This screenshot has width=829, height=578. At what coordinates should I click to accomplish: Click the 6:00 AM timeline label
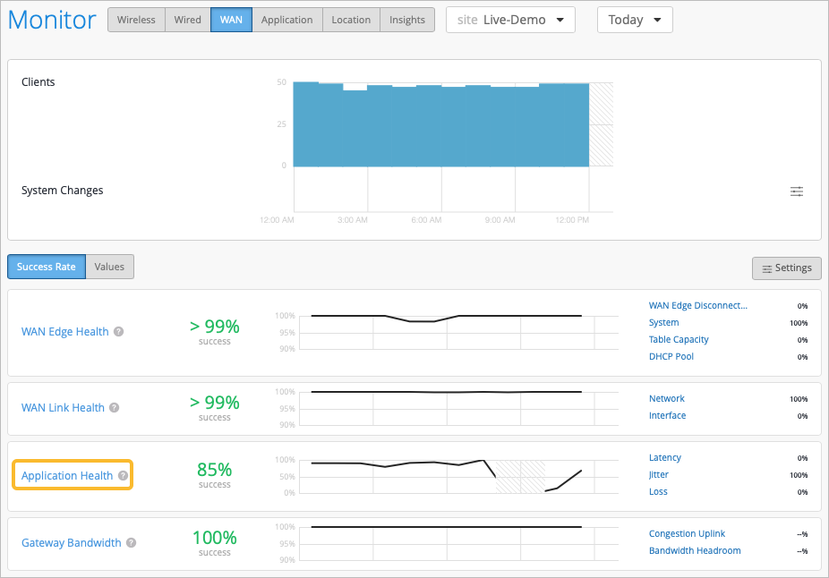coord(426,220)
